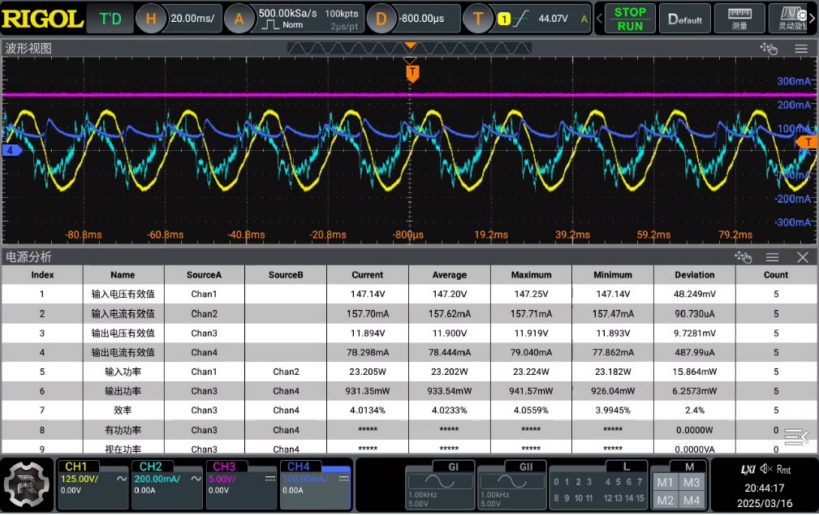Viewport: 819px width, 516px height.
Task: Tap the round A acquisition button
Action: pos(239,19)
